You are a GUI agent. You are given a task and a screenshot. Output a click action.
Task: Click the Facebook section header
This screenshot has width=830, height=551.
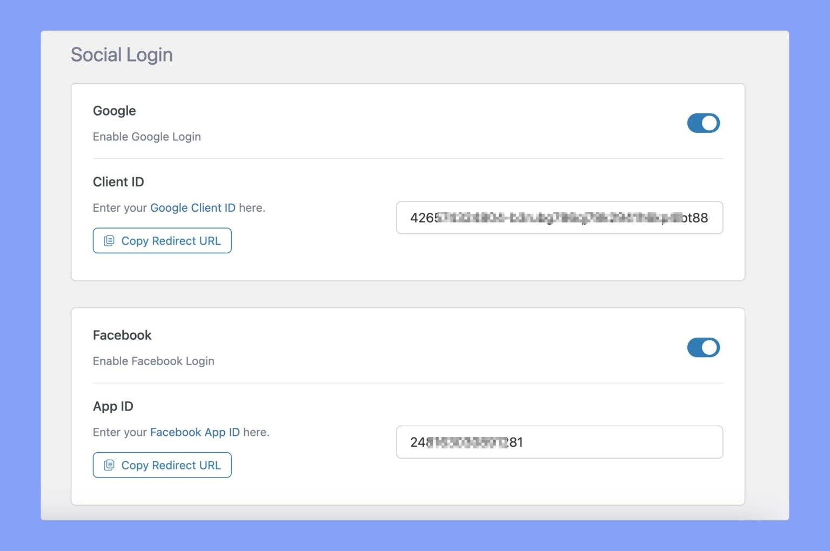coord(122,334)
